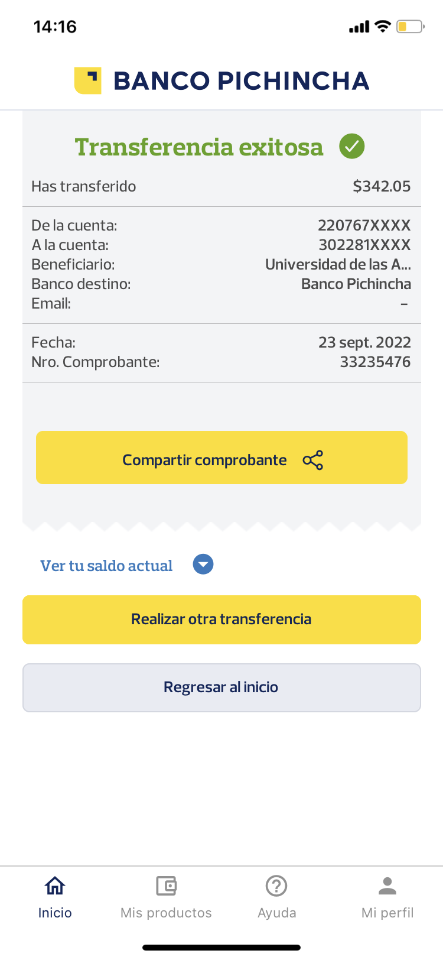
Task: Tap the Ayuda question mark icon
Action: [276, 886]
